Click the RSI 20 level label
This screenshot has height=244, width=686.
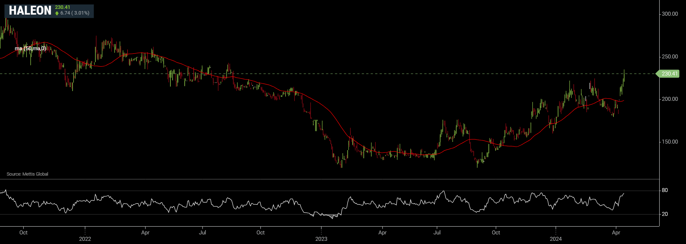pyautogui.click(x=665, y=214)
